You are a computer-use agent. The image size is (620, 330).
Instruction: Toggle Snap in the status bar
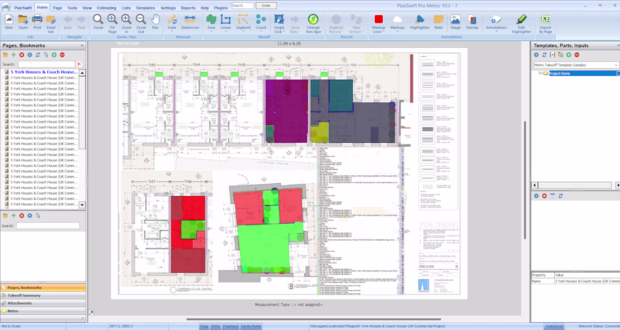(x=204, y=327)
